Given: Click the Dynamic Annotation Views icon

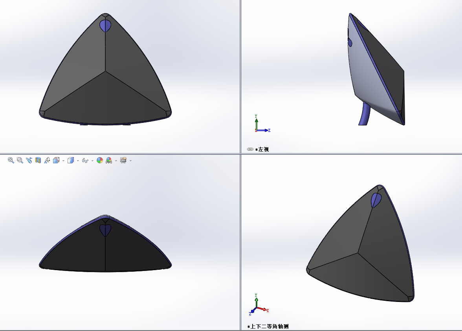Looking at the screenshot, I should click(x=47, y=160).
